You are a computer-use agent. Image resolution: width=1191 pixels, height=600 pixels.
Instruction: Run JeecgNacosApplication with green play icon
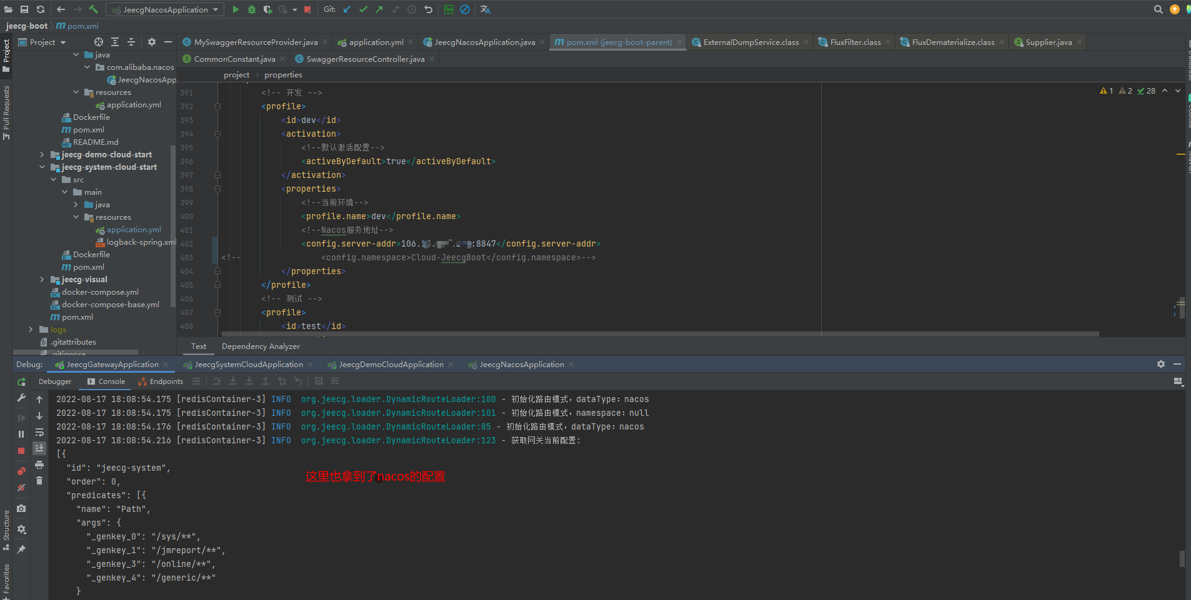pos(236,9)
